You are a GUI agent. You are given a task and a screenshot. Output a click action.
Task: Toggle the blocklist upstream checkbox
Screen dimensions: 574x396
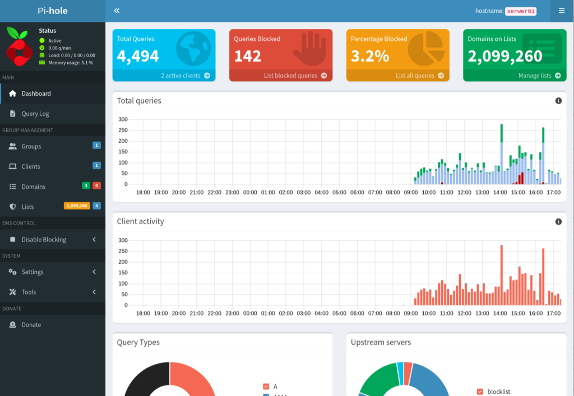click(x=480, y=392)
